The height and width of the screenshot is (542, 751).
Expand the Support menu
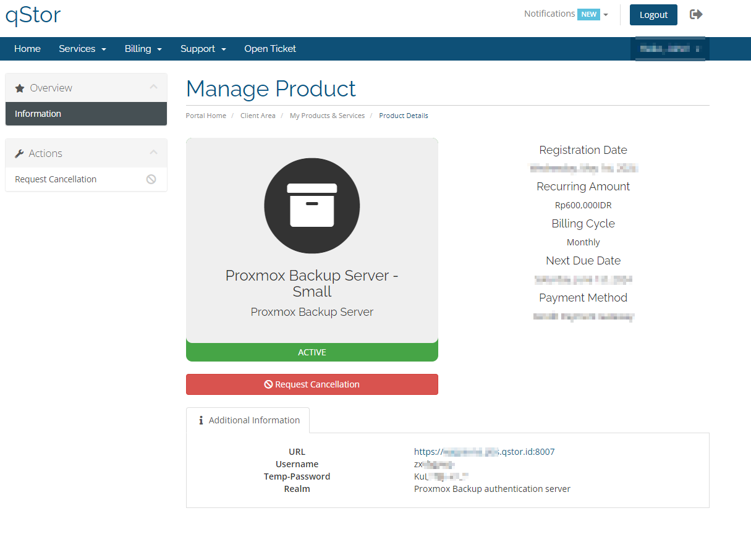point(203,49)
